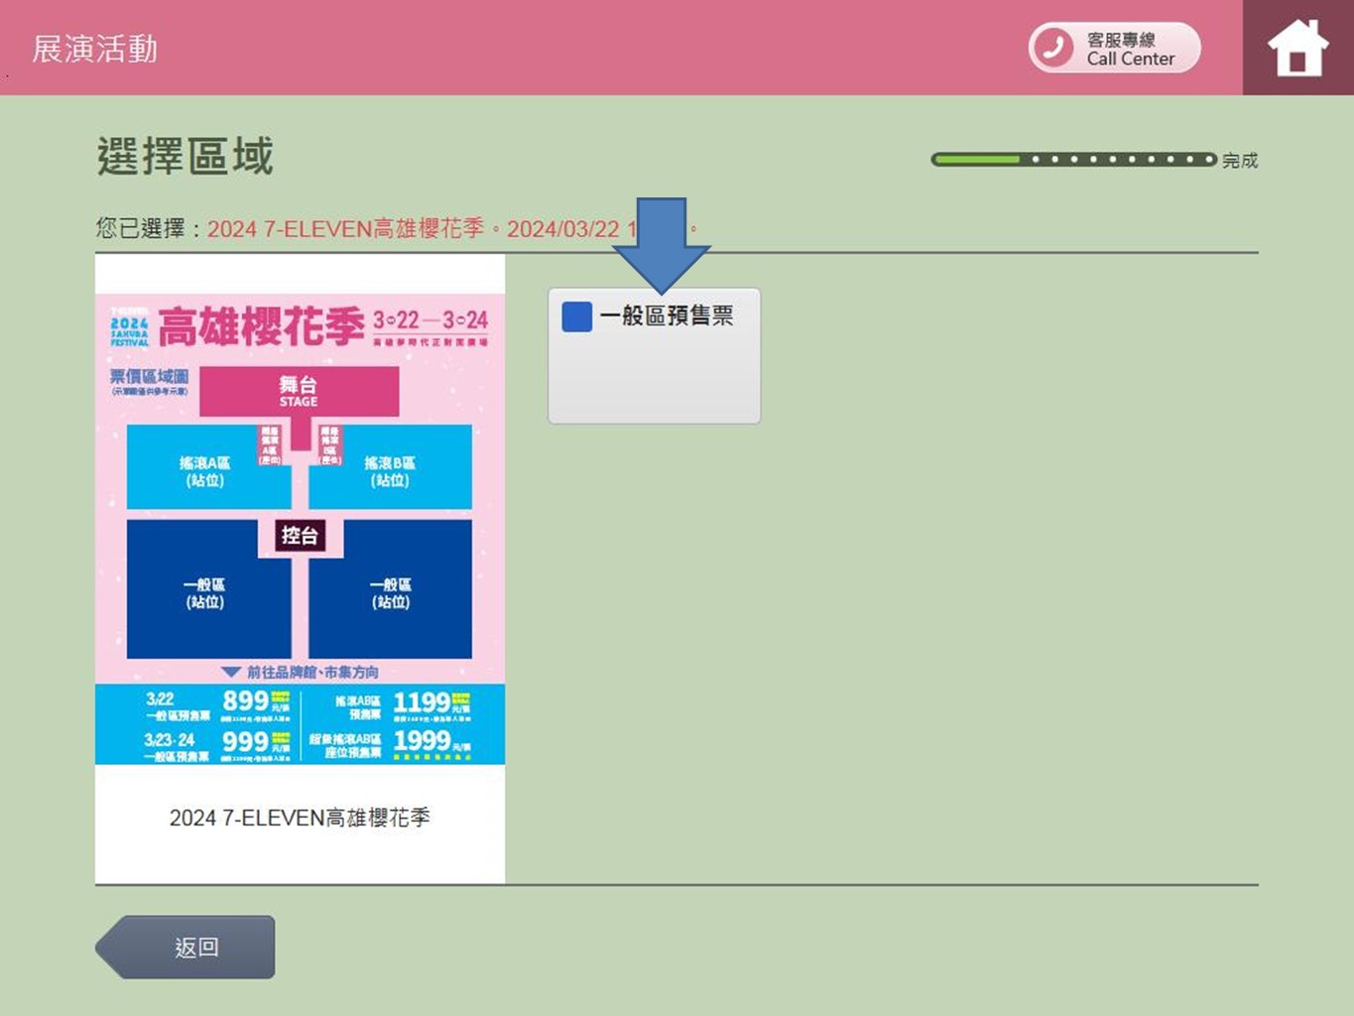The image size is (1354, 1016).
Task: Select 搖滾A區 standing area on map
Action: (x=204, y=472)
